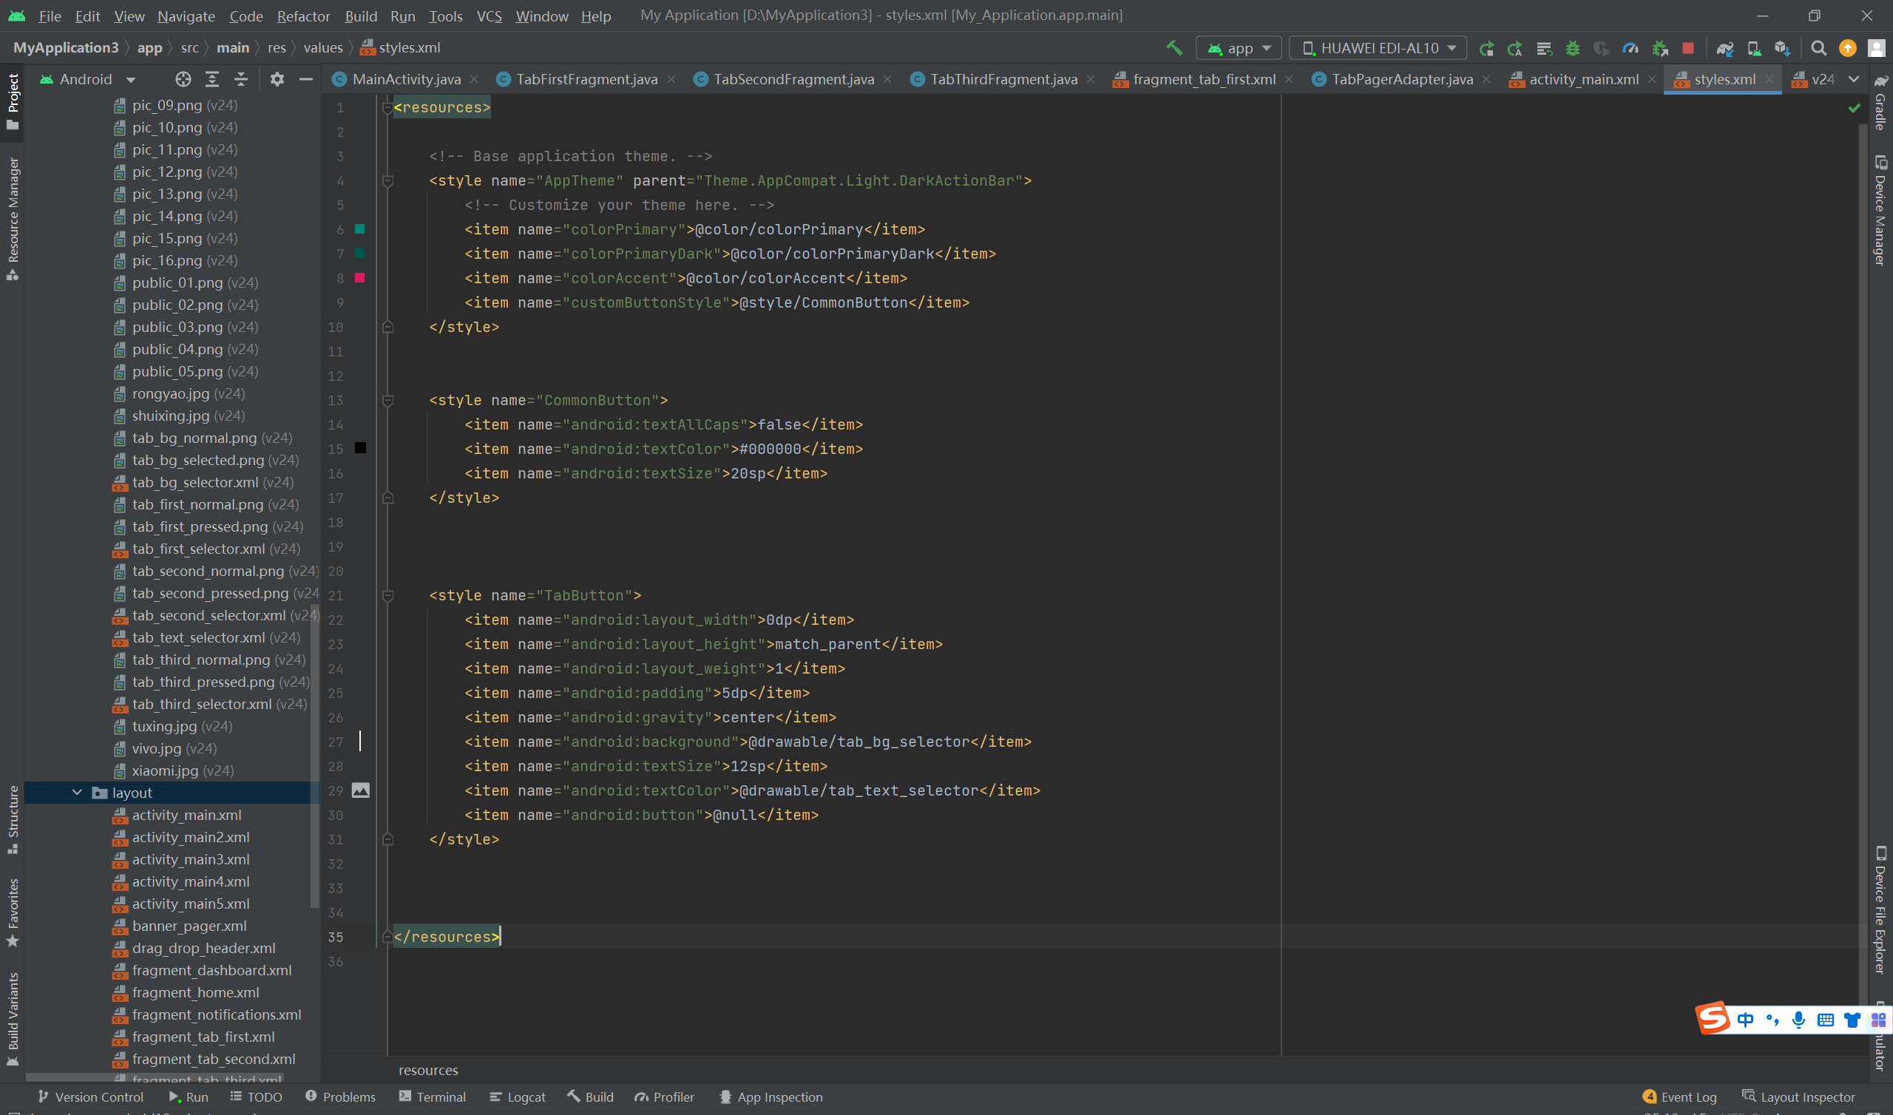Open SDK Manager from the toolbar

[x=1782, y=48]
